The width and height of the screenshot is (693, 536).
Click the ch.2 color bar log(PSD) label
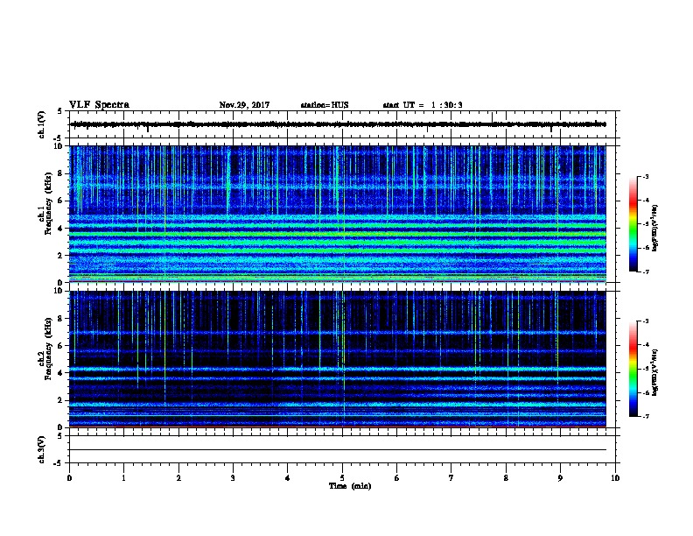point(655,372)
